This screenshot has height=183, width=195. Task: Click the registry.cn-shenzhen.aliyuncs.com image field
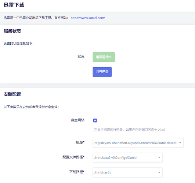pyautogui.click(x=138, y=143)
